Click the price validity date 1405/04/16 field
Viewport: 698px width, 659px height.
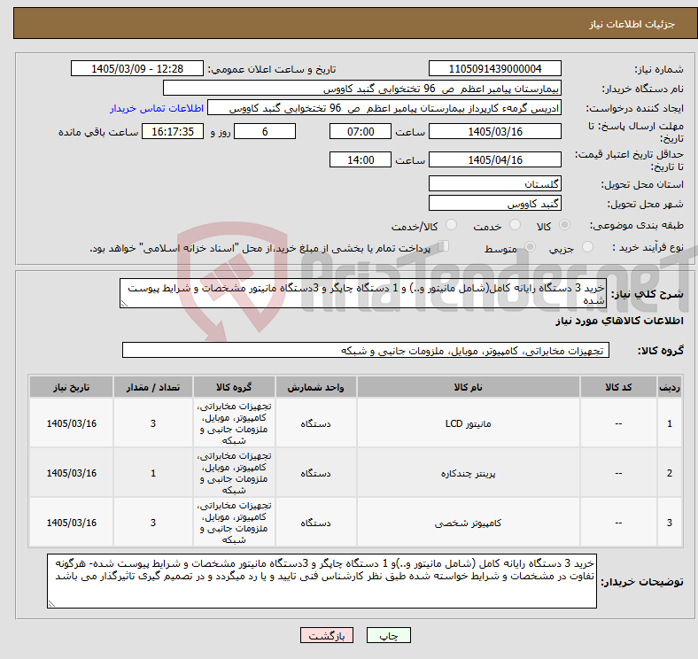[x=494, y=159]
